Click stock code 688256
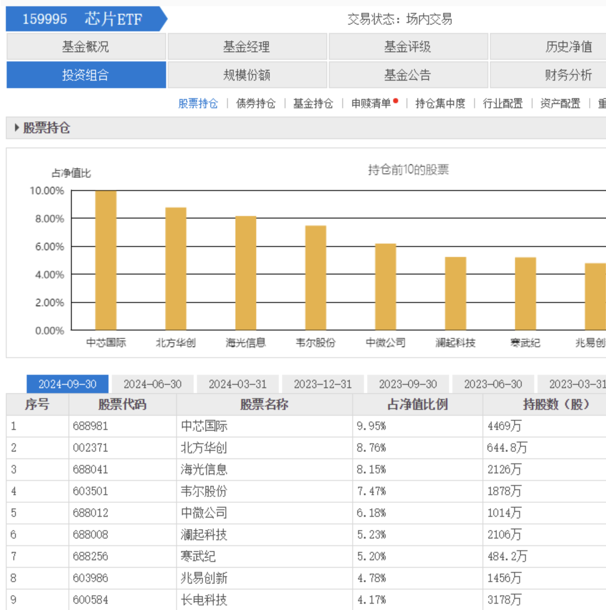The image size is (606, 610). [x=91, y=557]
